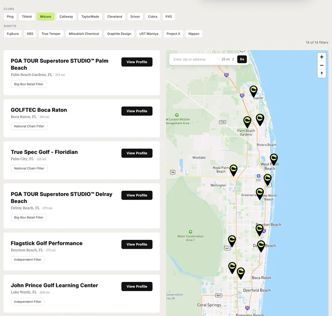Reset map bearing with compass icon
The image size is (332, 316).
[321, 74]
